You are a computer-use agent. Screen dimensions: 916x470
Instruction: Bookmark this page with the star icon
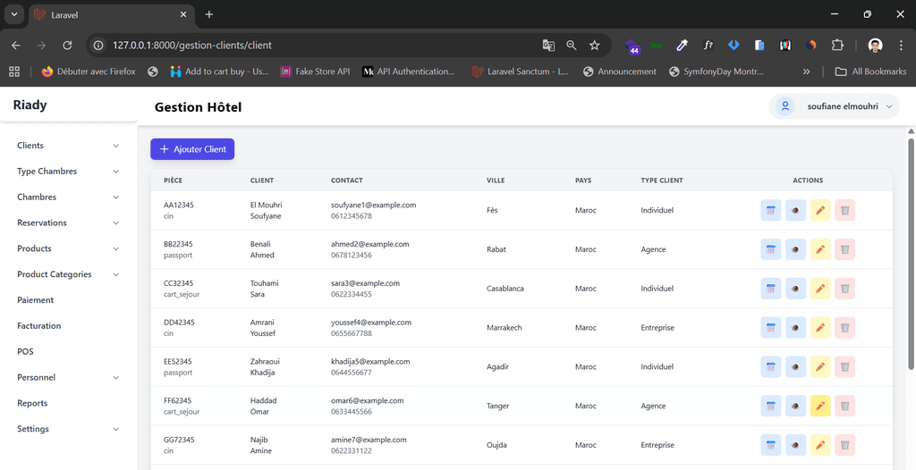[x=595, y=45]
